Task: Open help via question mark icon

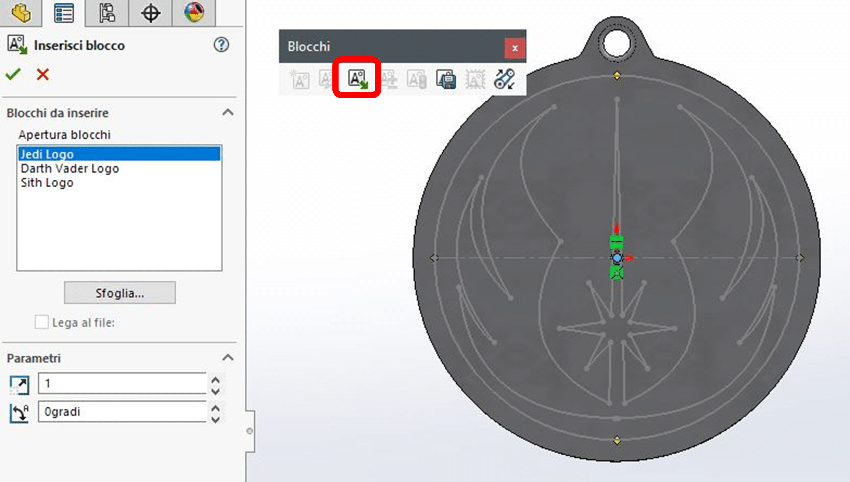Action: [x=222, y=45]
